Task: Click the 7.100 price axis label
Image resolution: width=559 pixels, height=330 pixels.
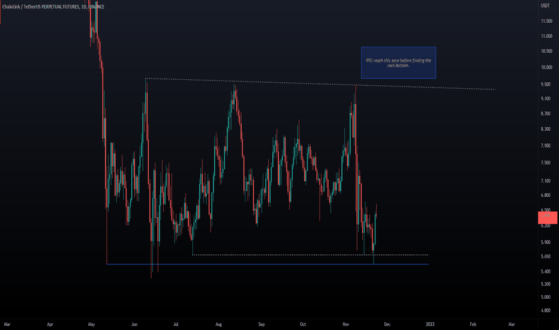Action: point(545,181)
